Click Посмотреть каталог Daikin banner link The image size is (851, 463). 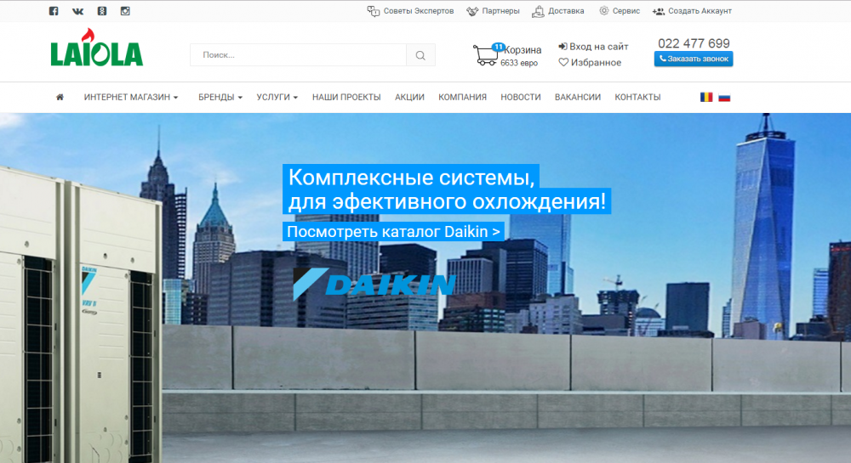[x=393, y=232]
